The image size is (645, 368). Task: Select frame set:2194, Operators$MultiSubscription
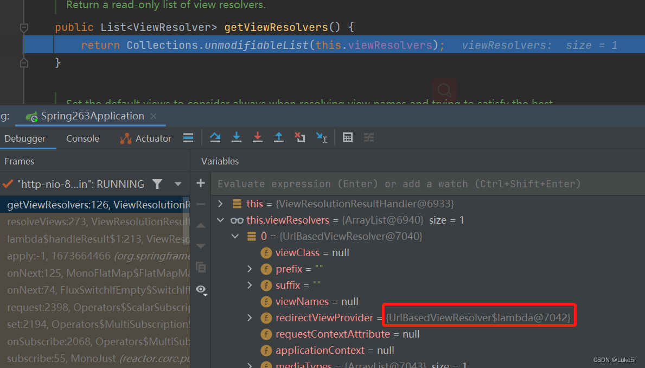click(95, 324)
